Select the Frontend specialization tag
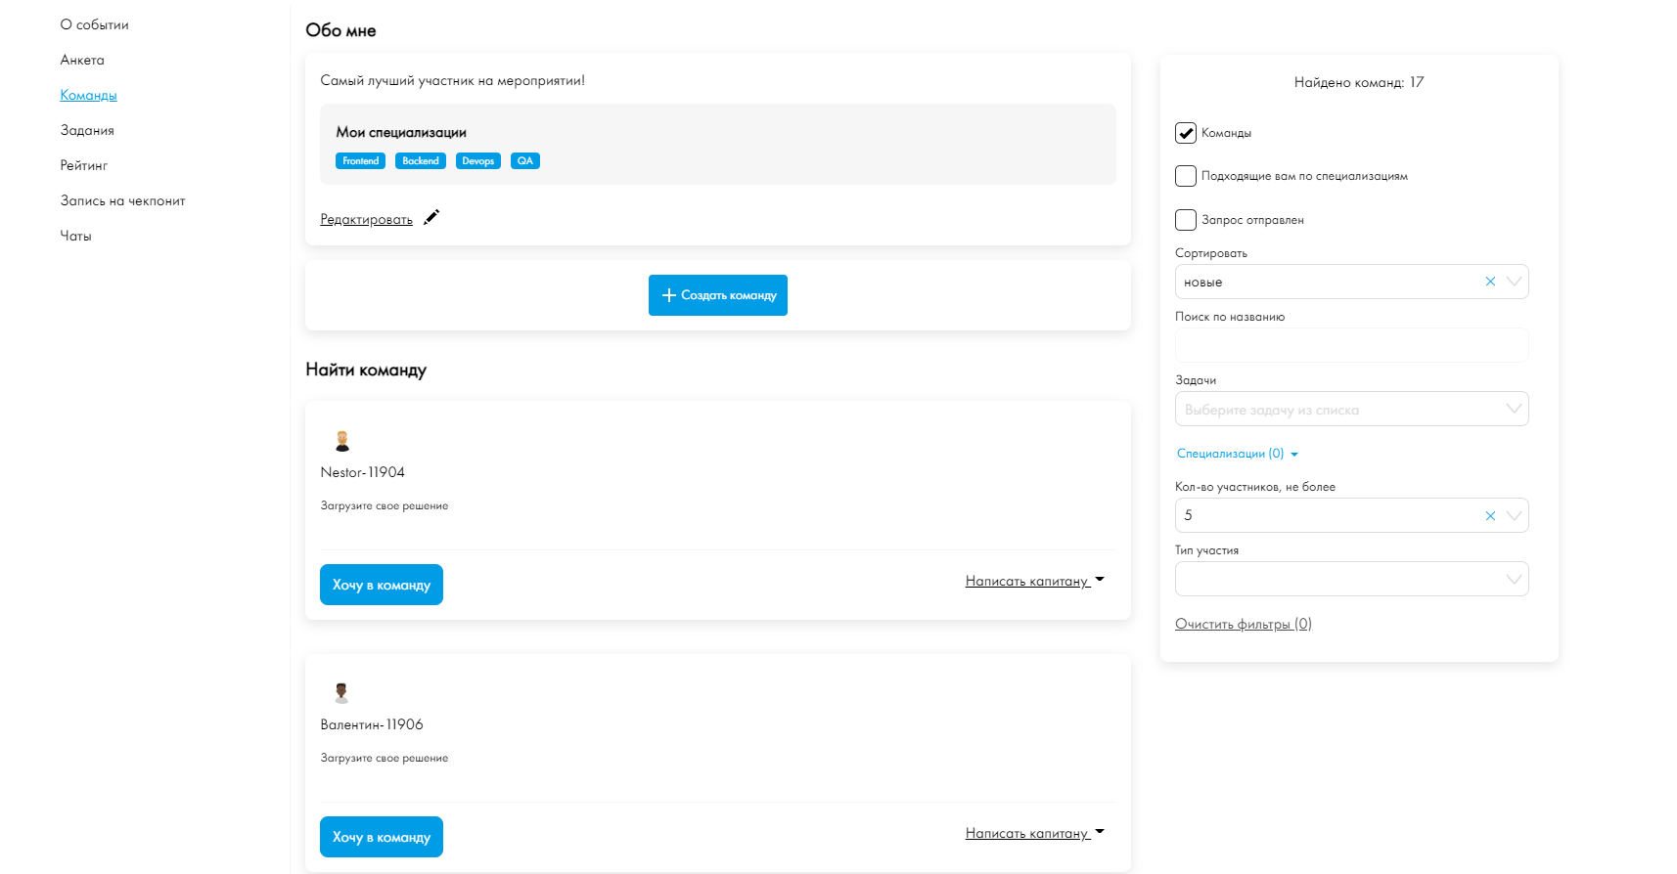Image resolution: width=1677 pixels, height=874 pixels. click(x=360, y=161)
